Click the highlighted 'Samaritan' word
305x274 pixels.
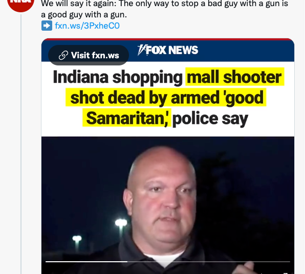(x=126, y=118)
